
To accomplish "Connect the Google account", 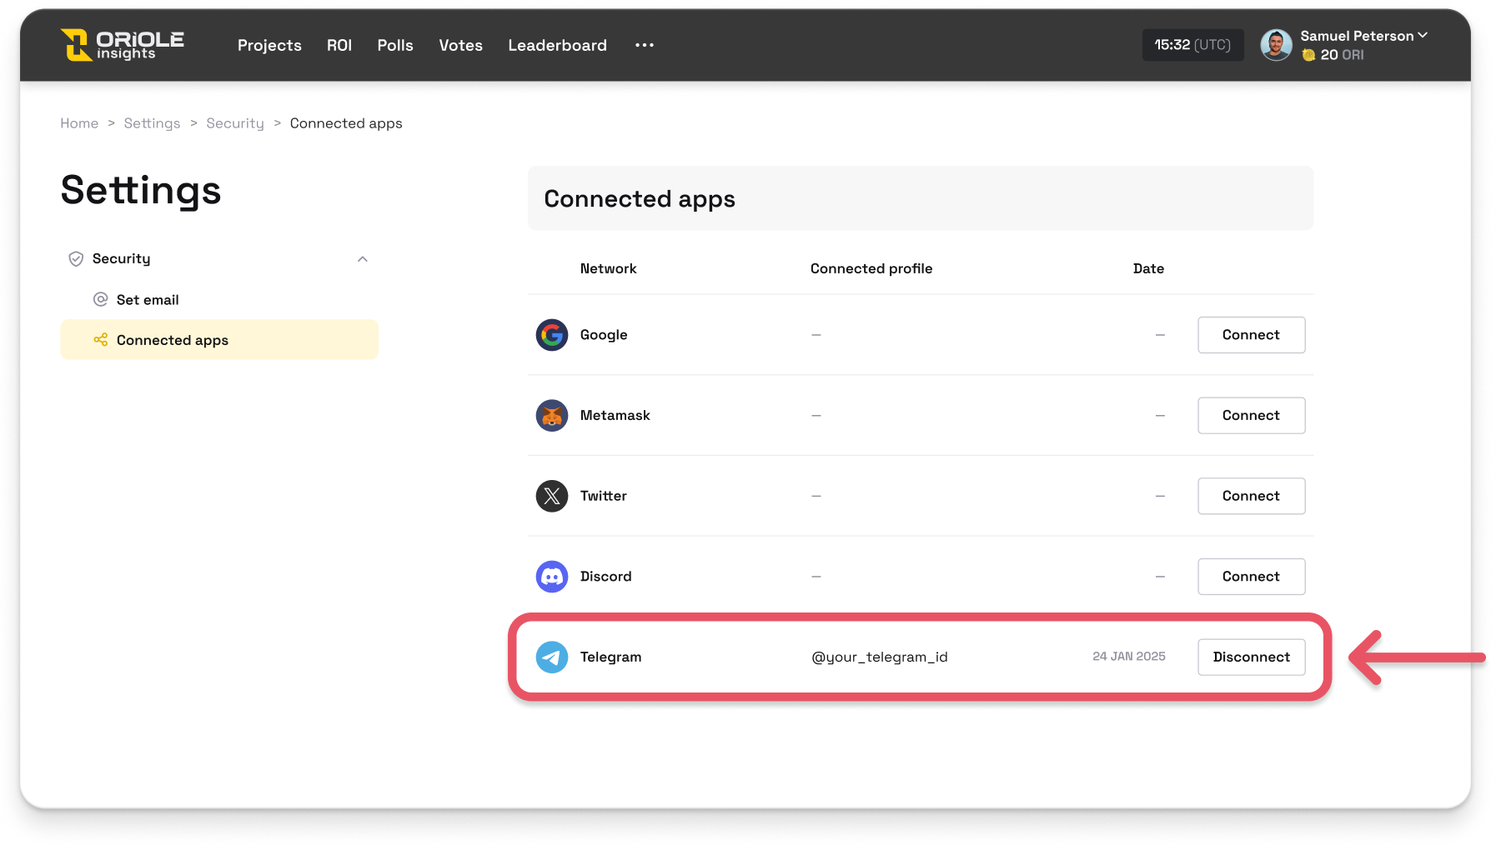I will click(x=1251, y=335).
